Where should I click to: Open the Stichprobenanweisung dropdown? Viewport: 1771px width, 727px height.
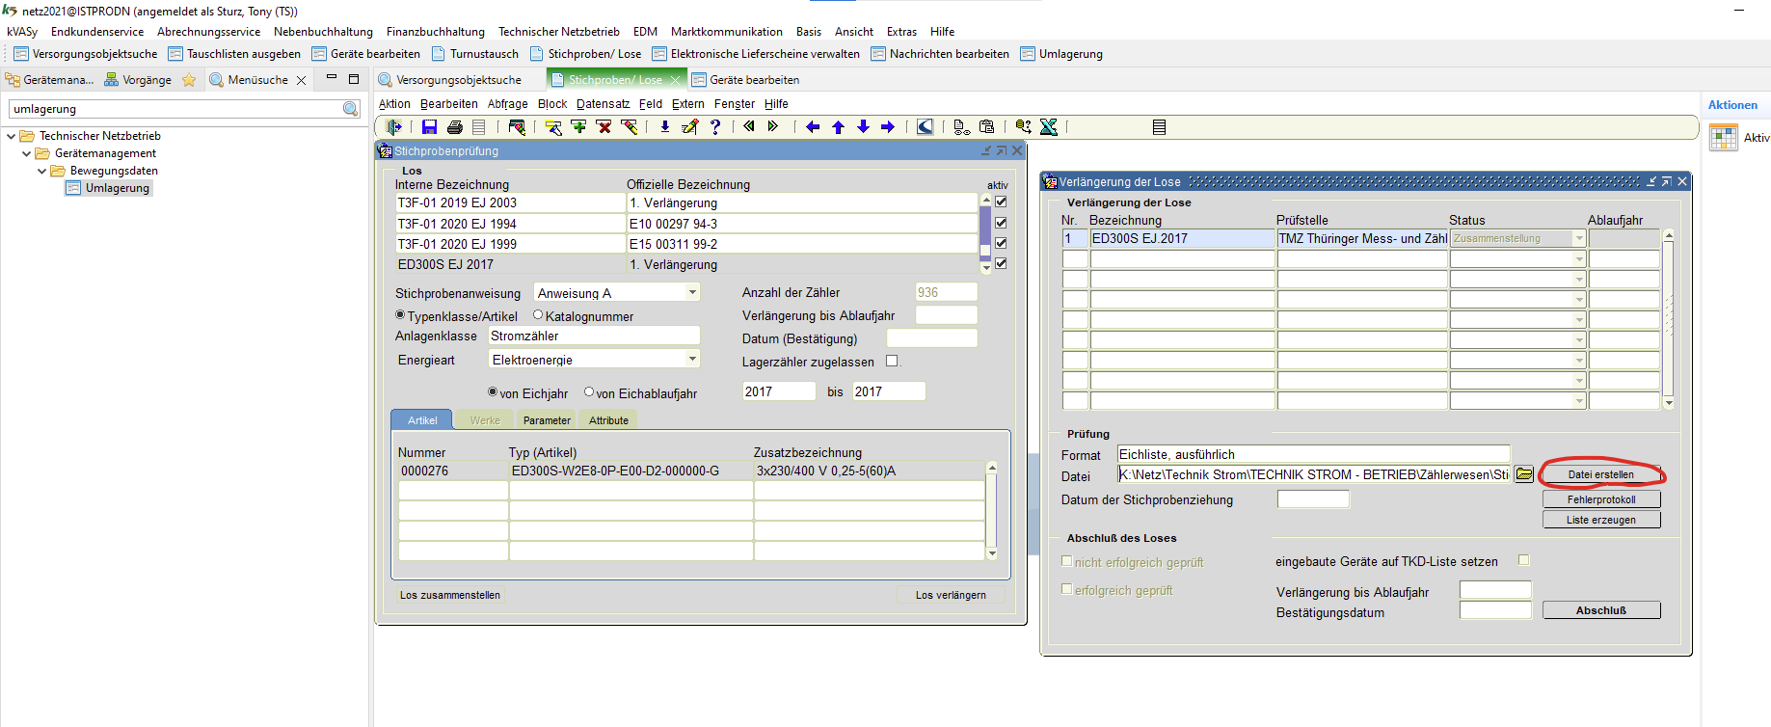pyautogui.click(x=692, y=293)
